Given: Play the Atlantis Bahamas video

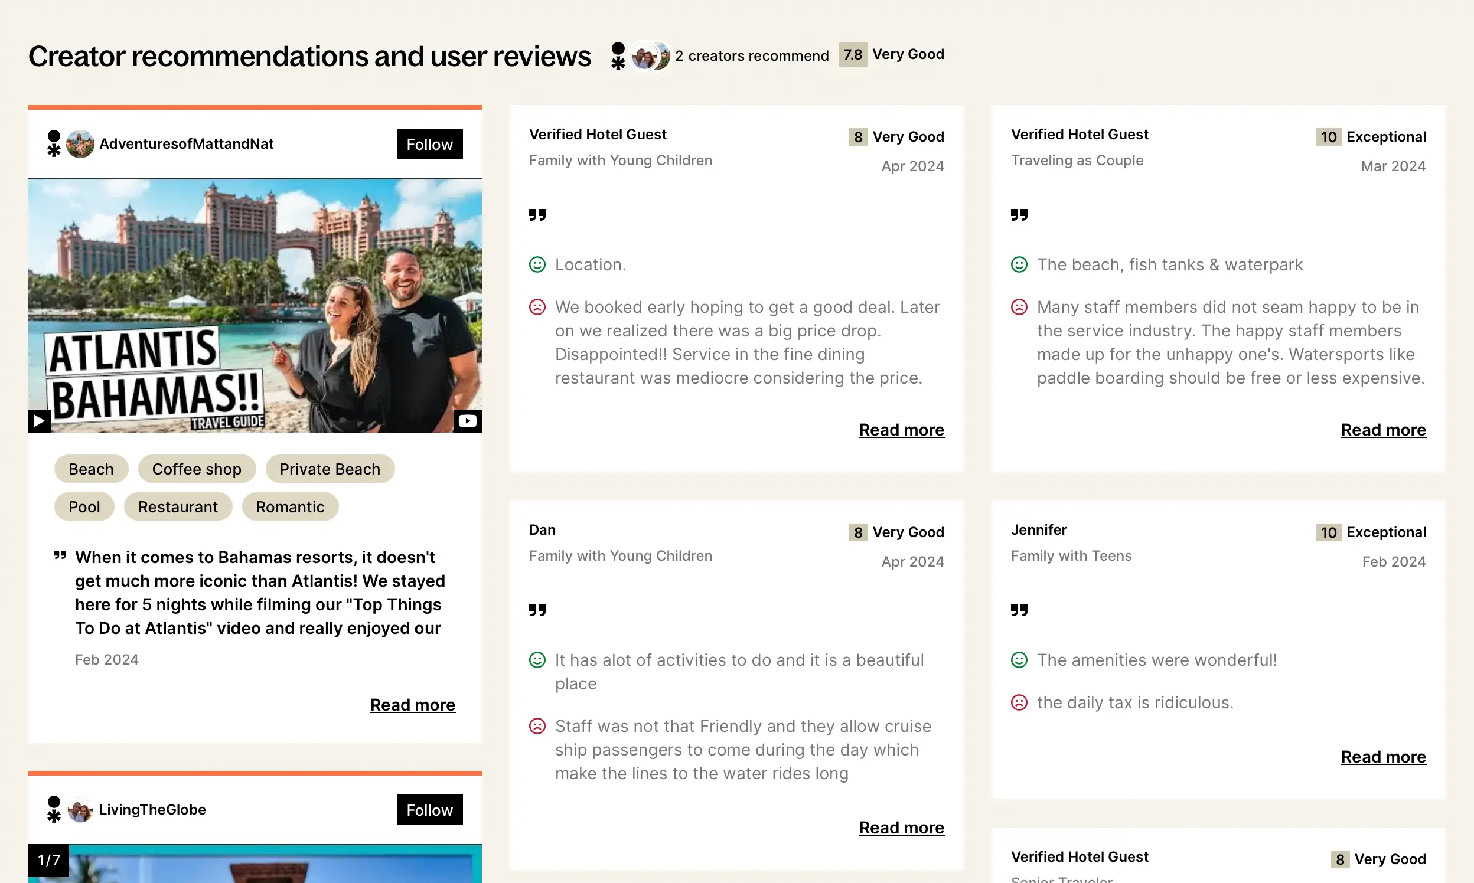Looking at the screenshot, I should coord(40,421).
